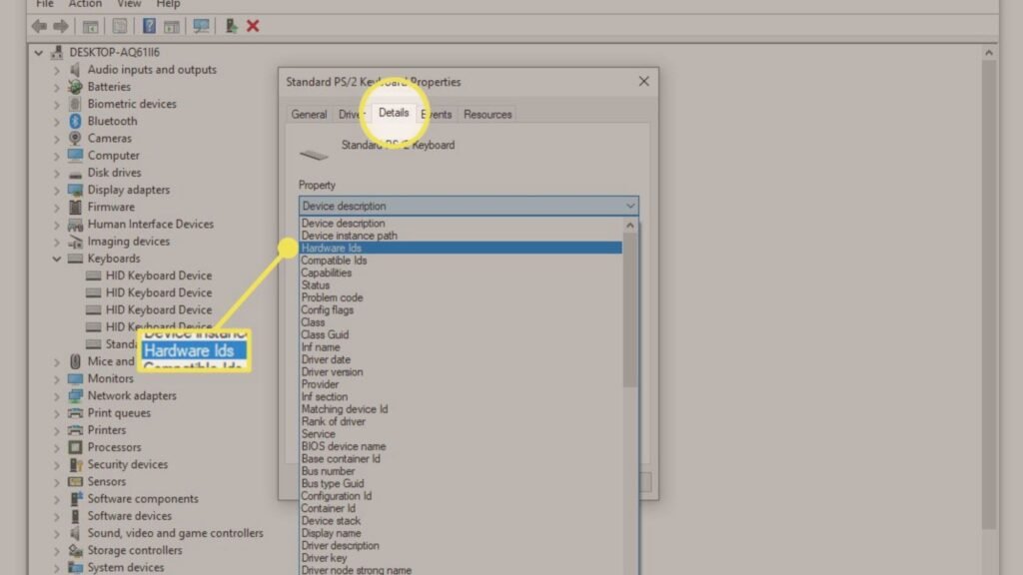Screen dimensions: 1023x575
Task: Expand the Processors category
Action: coord(58,447)
